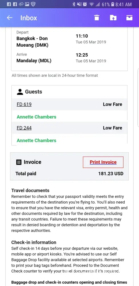Tap the scroll handle on right edge

pos(138,98)
